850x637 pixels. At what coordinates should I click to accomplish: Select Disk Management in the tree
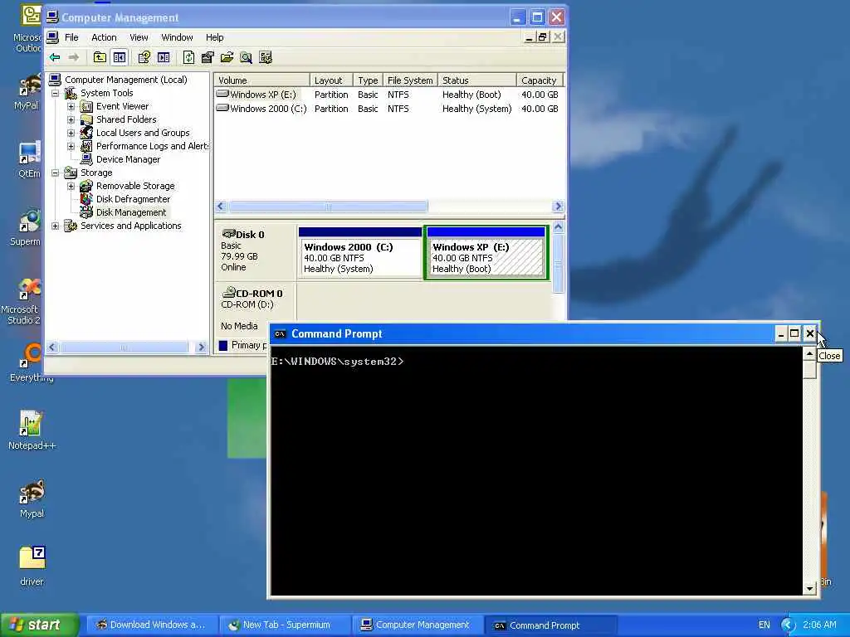(131, 212)
